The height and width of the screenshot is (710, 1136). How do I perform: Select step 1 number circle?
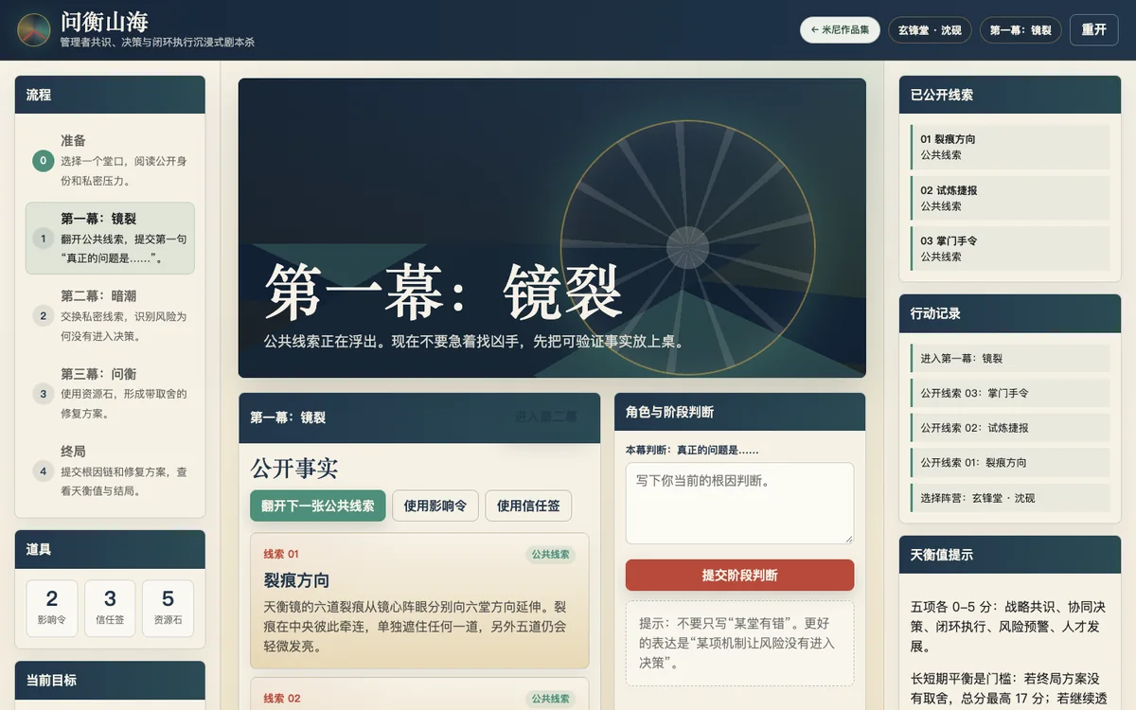click(43, 239)
